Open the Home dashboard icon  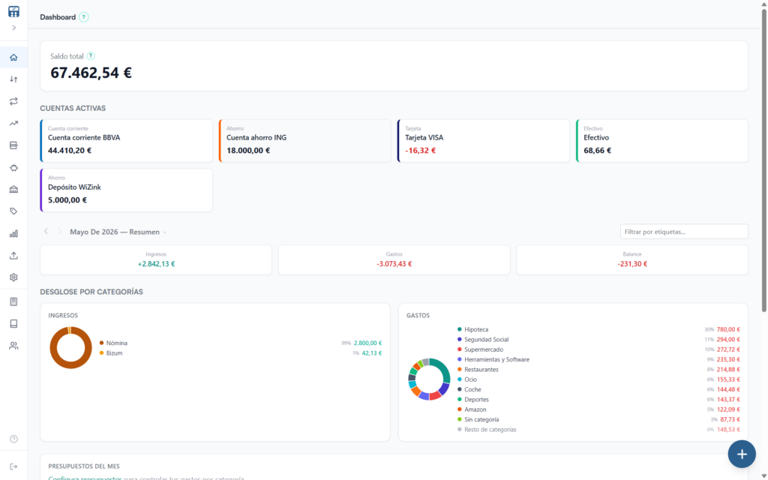tap(13, 57)
